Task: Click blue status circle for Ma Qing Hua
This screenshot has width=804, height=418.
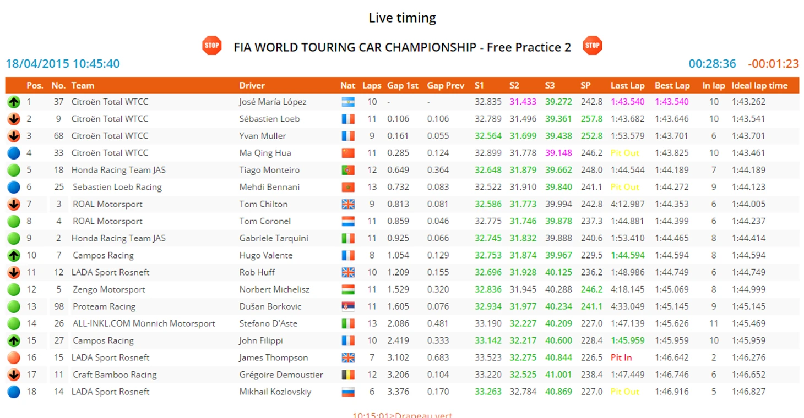Action: [x=14, y=153]
